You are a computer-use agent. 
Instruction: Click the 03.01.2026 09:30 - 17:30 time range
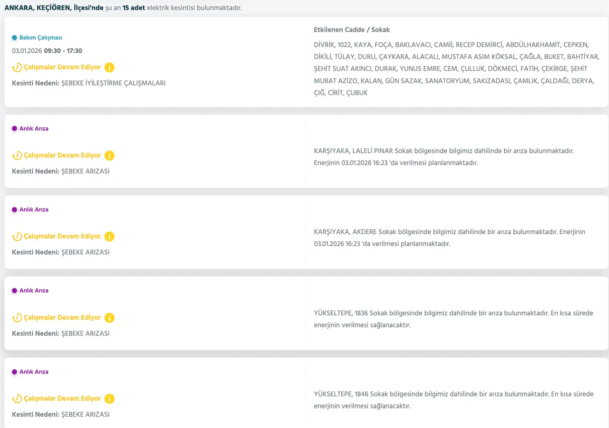(47, 51)
